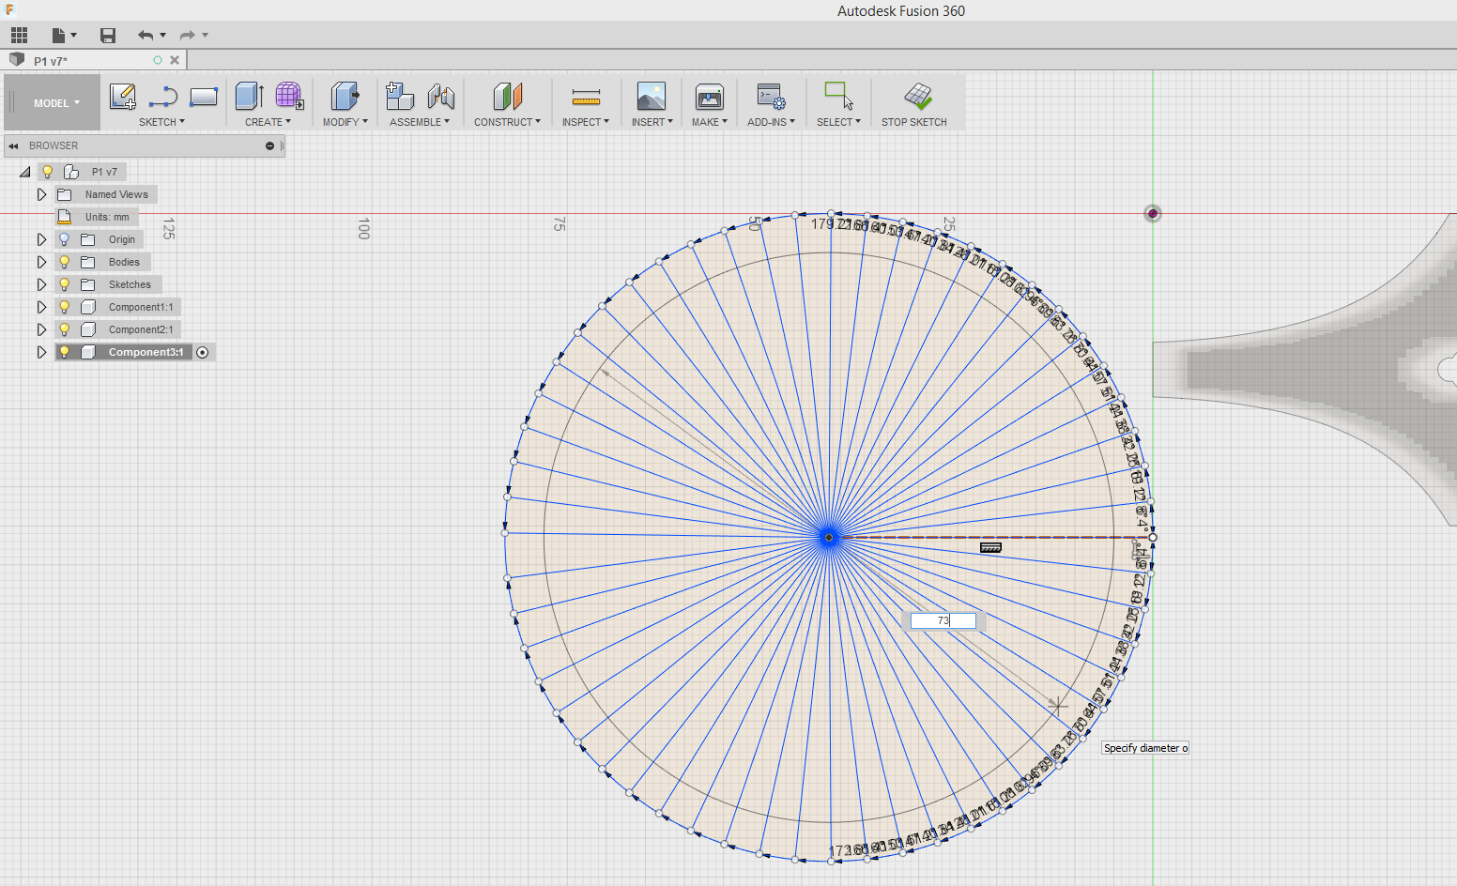Toggle Bodies visibility light bulb
Image resolution: width=1457 pixels, height=886 pixels.
pos(64,262)
